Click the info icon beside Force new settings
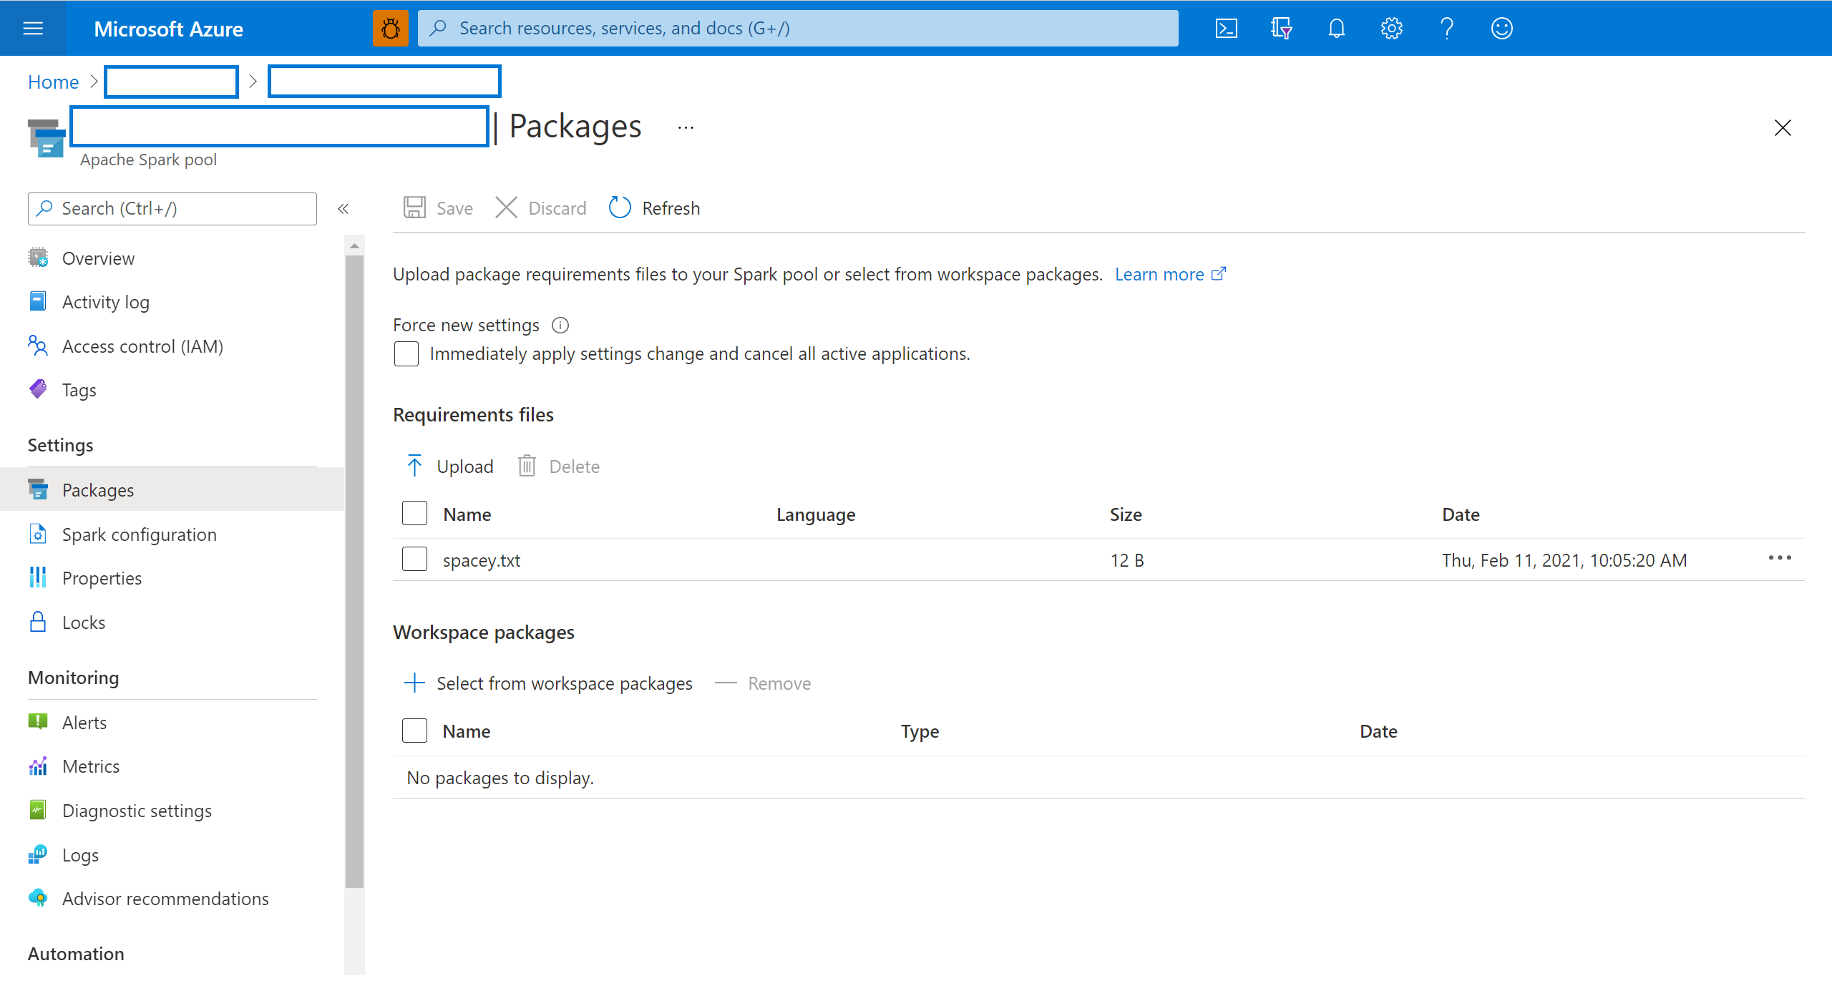 point(560,326)
